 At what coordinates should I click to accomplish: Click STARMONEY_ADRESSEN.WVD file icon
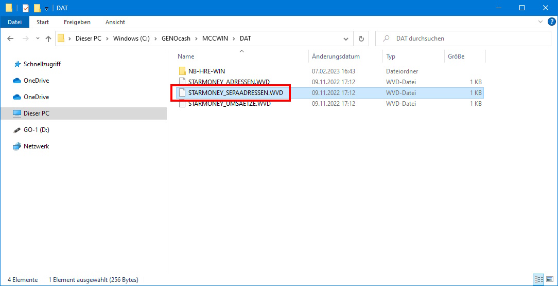pyautogui.click(x=182, y=82)
